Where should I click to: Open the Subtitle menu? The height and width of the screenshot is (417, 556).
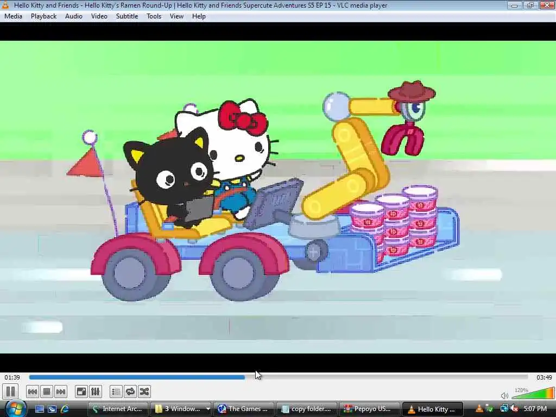(x=127, y=16)
